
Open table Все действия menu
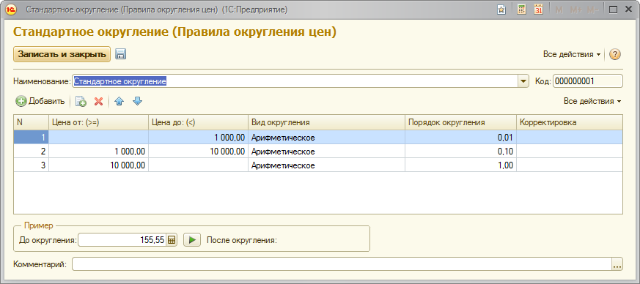592,101
